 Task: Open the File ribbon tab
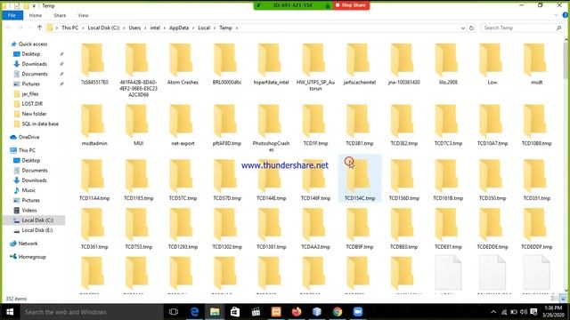12,15
